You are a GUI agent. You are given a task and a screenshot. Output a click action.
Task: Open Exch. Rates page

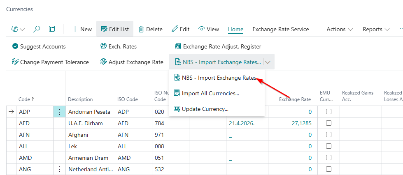[118, 46]
